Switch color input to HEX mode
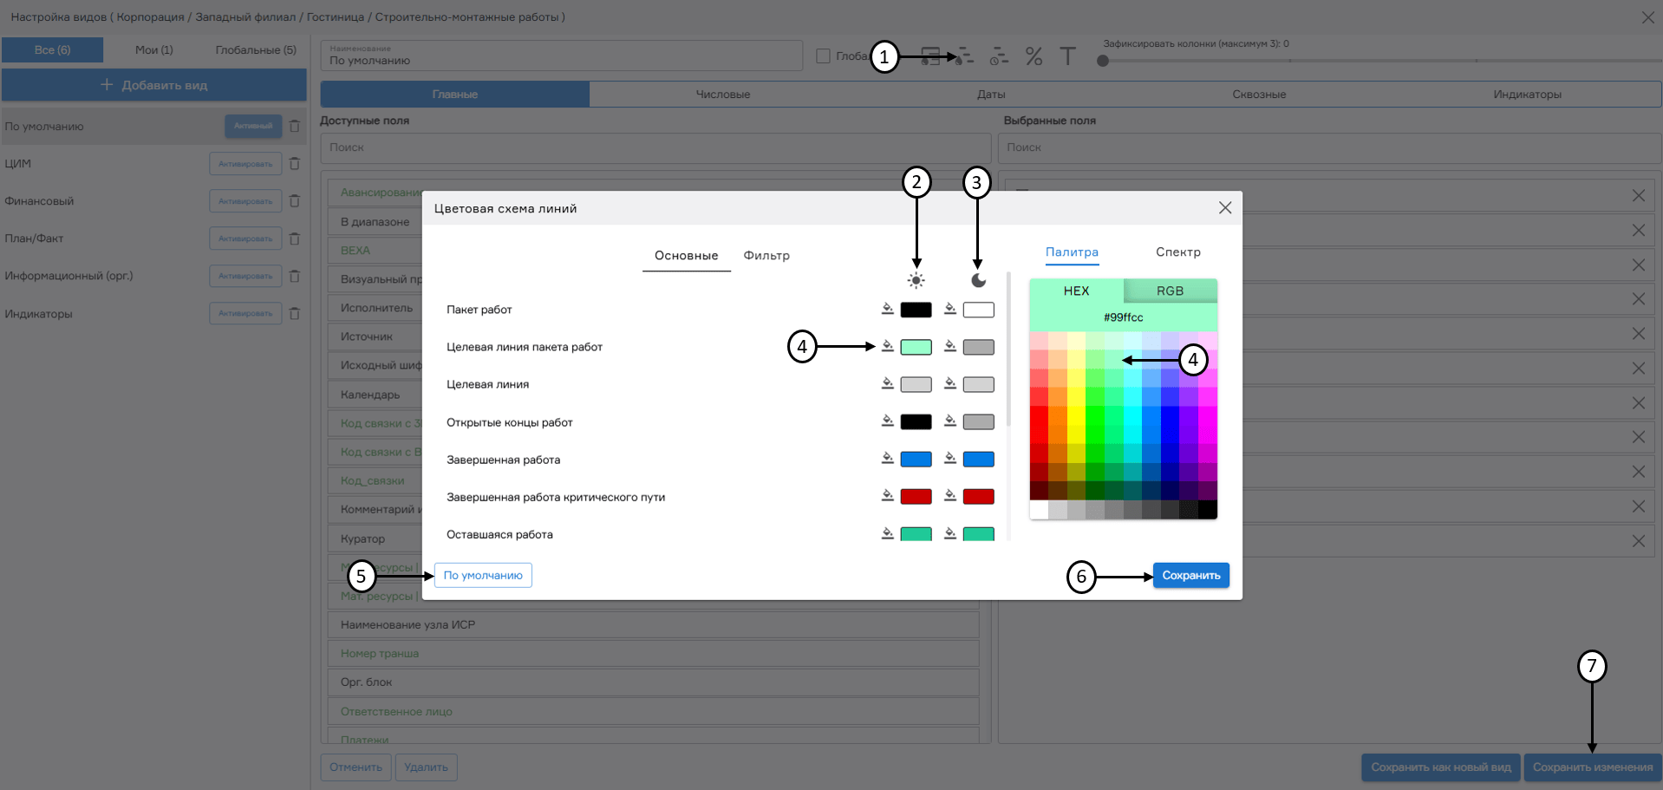The width and height of the screenshot is (1663, 790). (1076, 291)
